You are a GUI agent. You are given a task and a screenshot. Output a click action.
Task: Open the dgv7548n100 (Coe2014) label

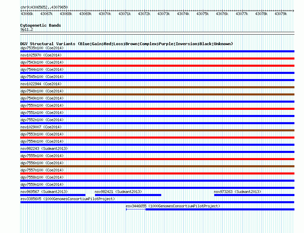tap(42, 91)
